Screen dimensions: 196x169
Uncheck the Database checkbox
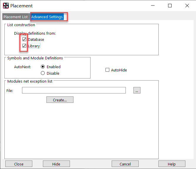point(24,39)
